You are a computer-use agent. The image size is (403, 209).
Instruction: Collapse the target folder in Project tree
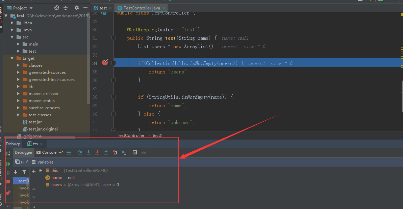coord(12,58)
